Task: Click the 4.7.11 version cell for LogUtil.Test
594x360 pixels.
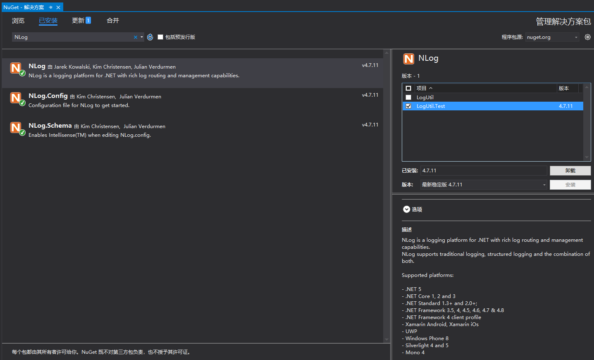Action: (566, 106)
